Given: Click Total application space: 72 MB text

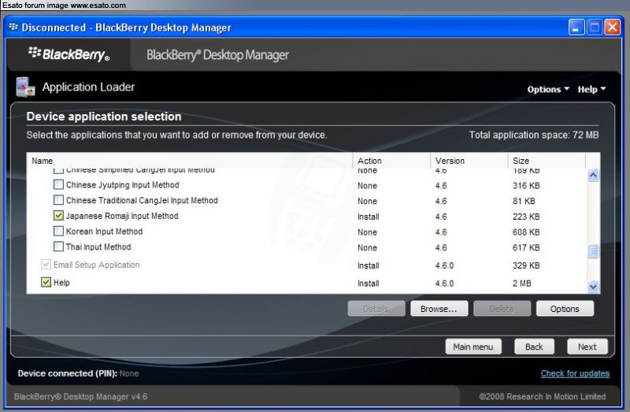Looking at the screenshot, I should click(534, 135).
